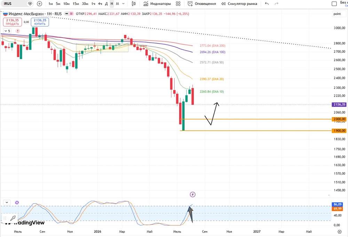Undo the last chart action

pos(267,3)
